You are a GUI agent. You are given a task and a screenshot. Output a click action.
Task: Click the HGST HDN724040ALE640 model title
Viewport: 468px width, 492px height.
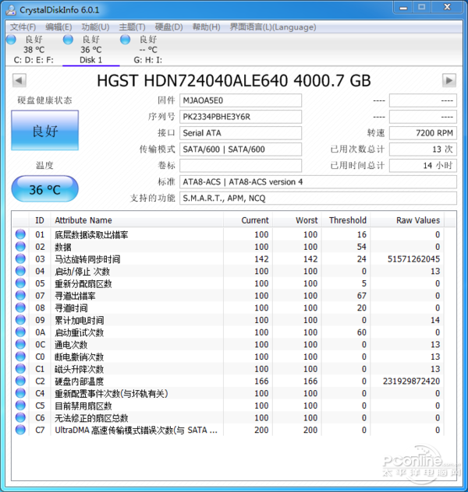234,81
